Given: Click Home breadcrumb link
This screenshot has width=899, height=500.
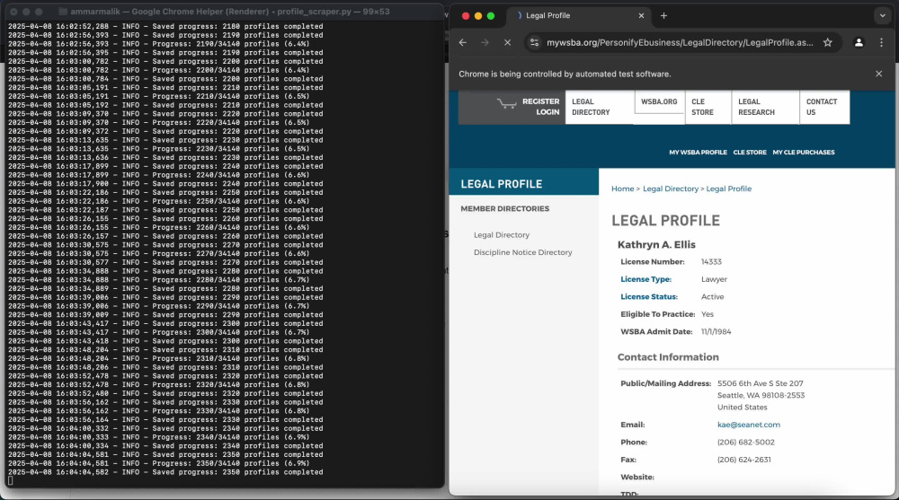Looking at the screenshot, I should point(622,189).
